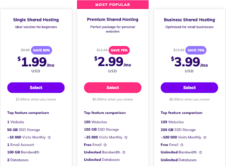The image size is (226, 166).
Task: Open info icon beside ~100 000 Visits Monthly
Action: point(205,137)
